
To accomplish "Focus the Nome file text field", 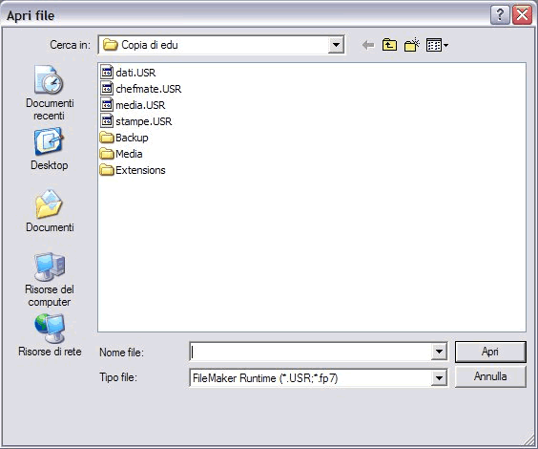I will 310,352.
